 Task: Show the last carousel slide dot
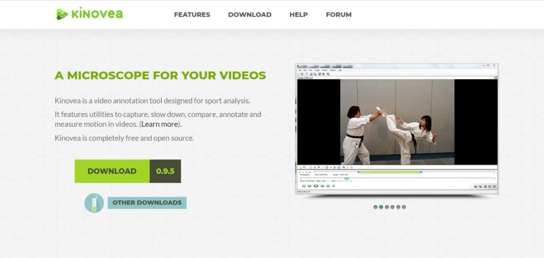click(x=404, y=207)
